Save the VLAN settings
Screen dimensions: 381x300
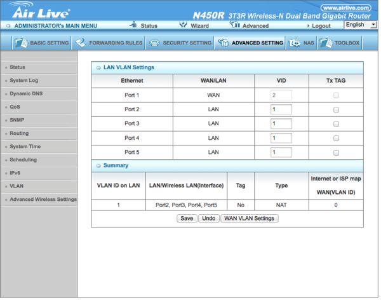187,218
